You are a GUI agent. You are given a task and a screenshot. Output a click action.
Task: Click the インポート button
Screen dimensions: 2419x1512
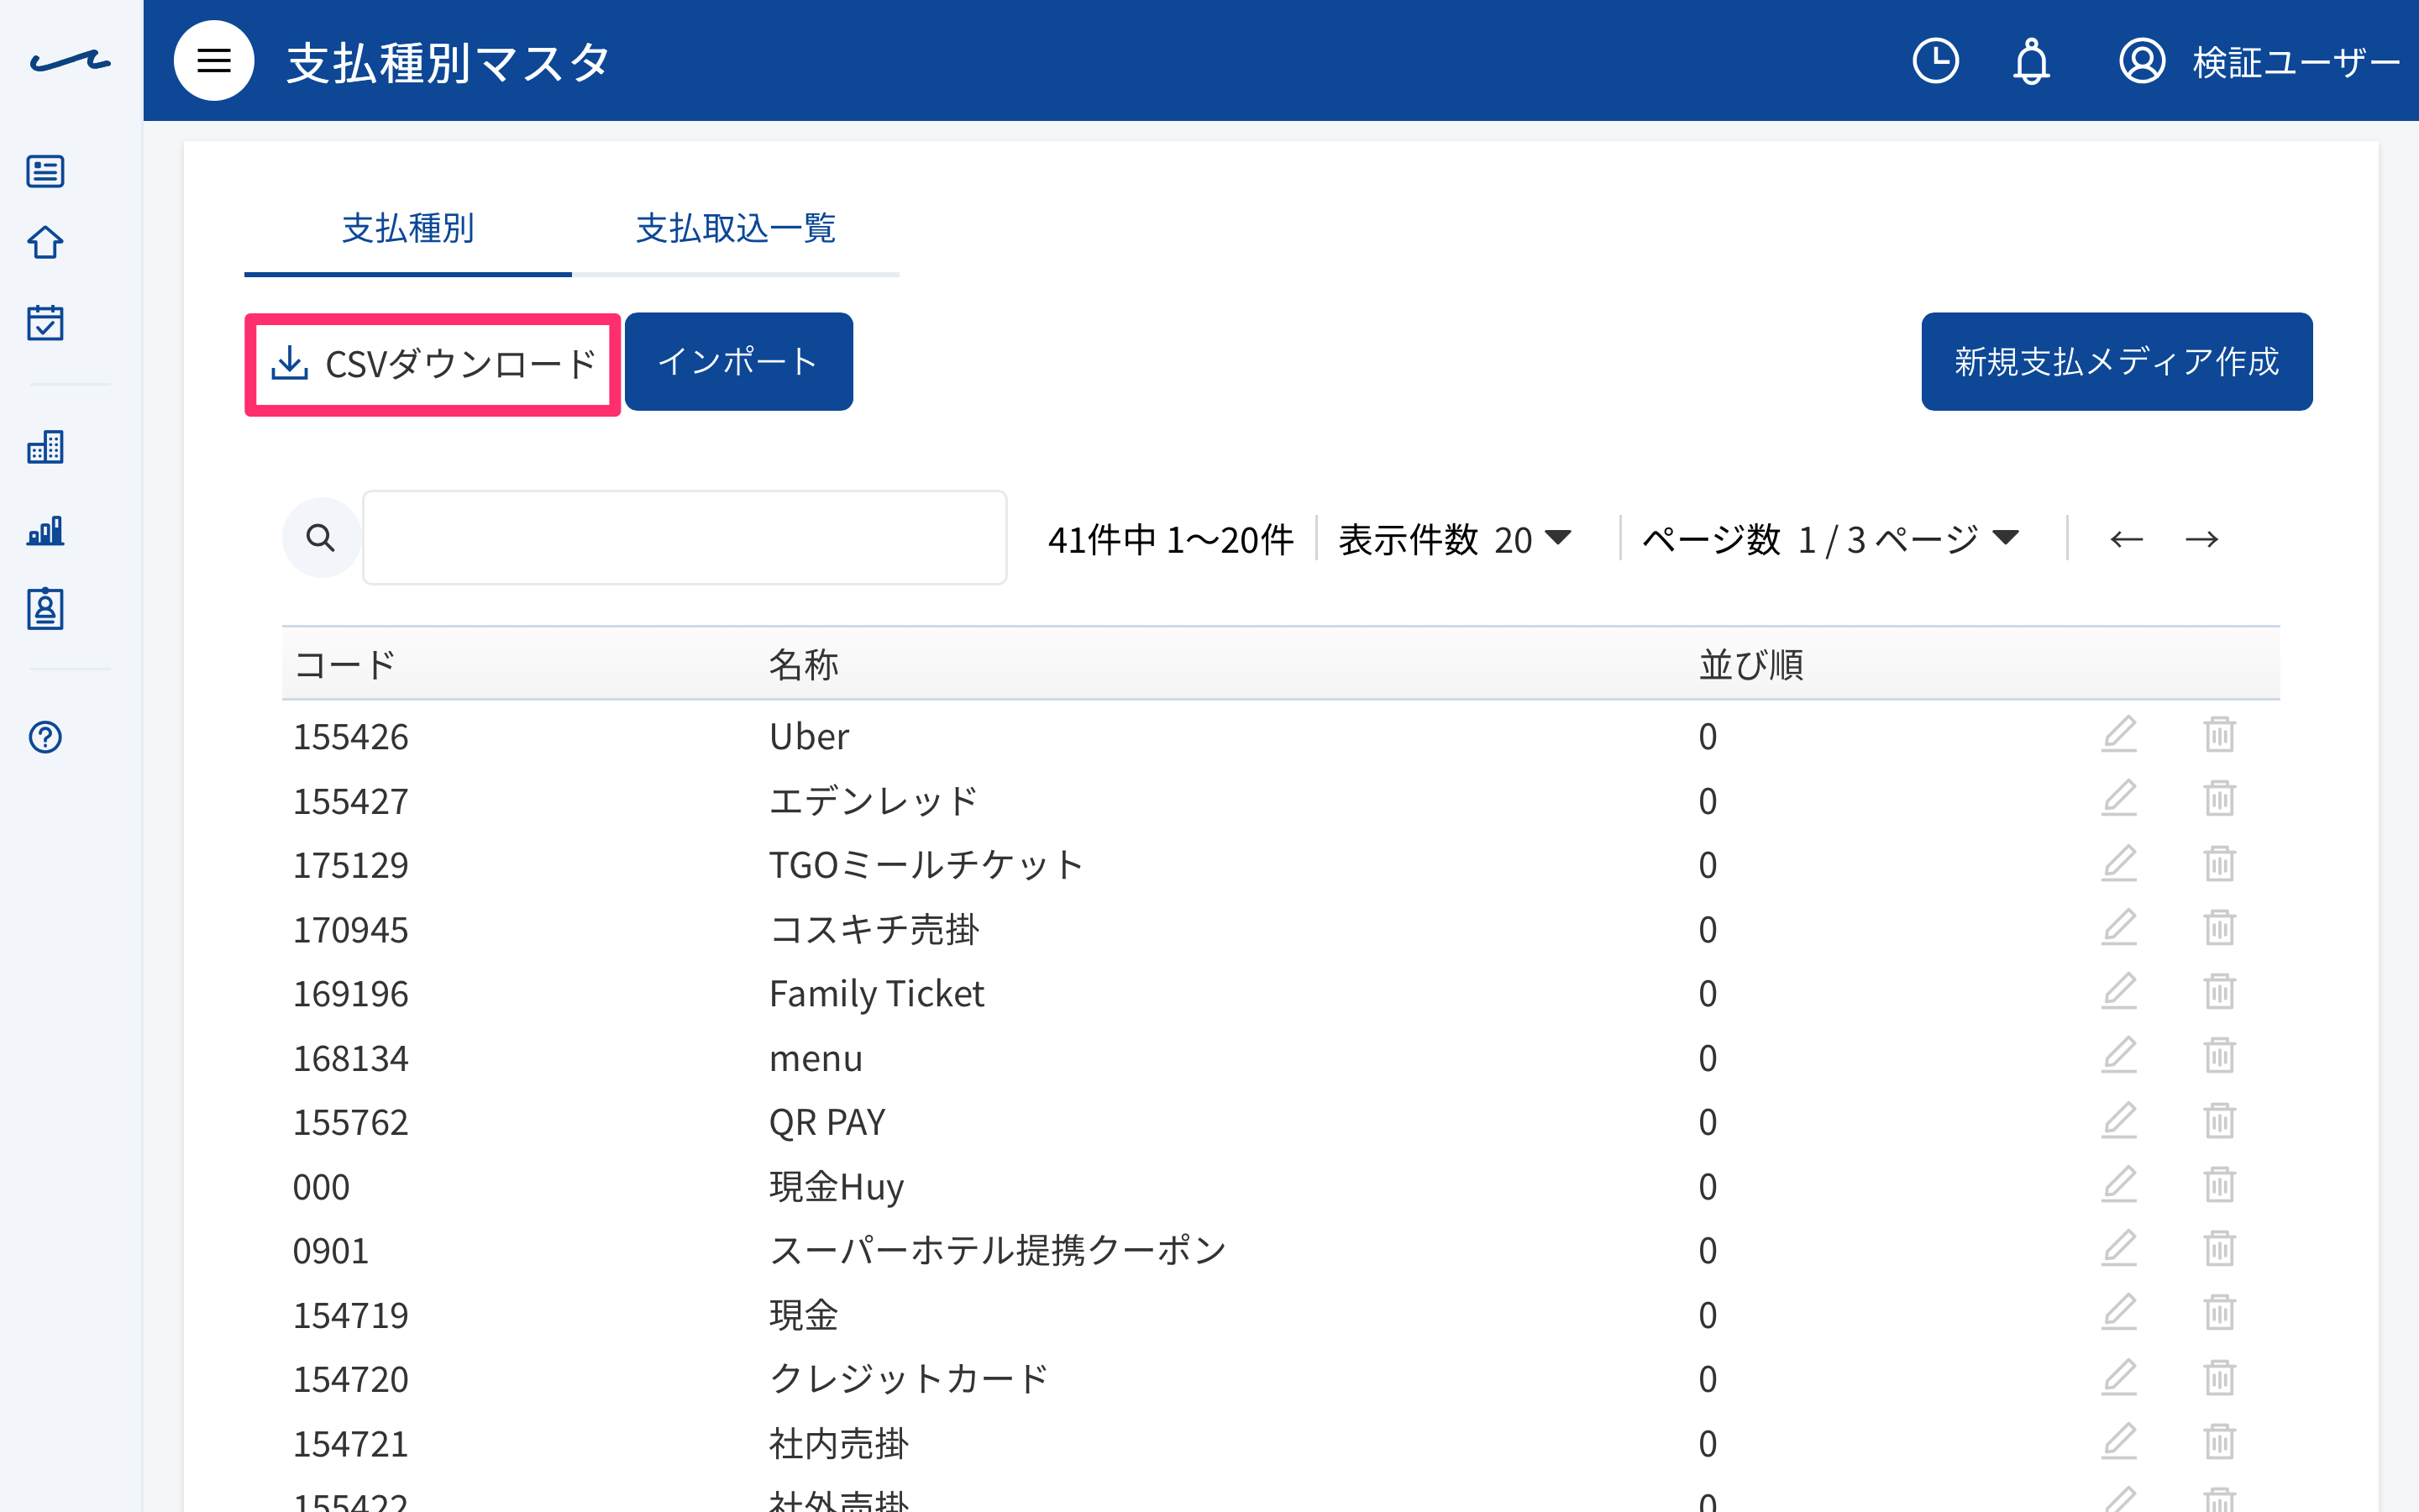coord(738,362)
